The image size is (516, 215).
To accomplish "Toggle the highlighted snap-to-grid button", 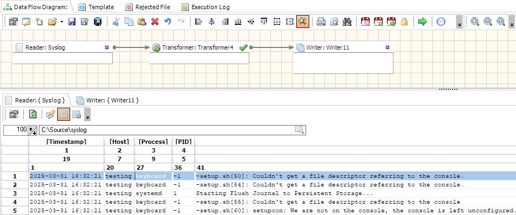I will [303, 22].
